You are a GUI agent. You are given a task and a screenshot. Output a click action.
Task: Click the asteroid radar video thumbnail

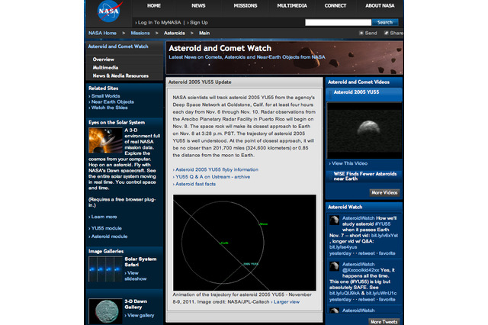pyautogui.click(x=364, y=130)
